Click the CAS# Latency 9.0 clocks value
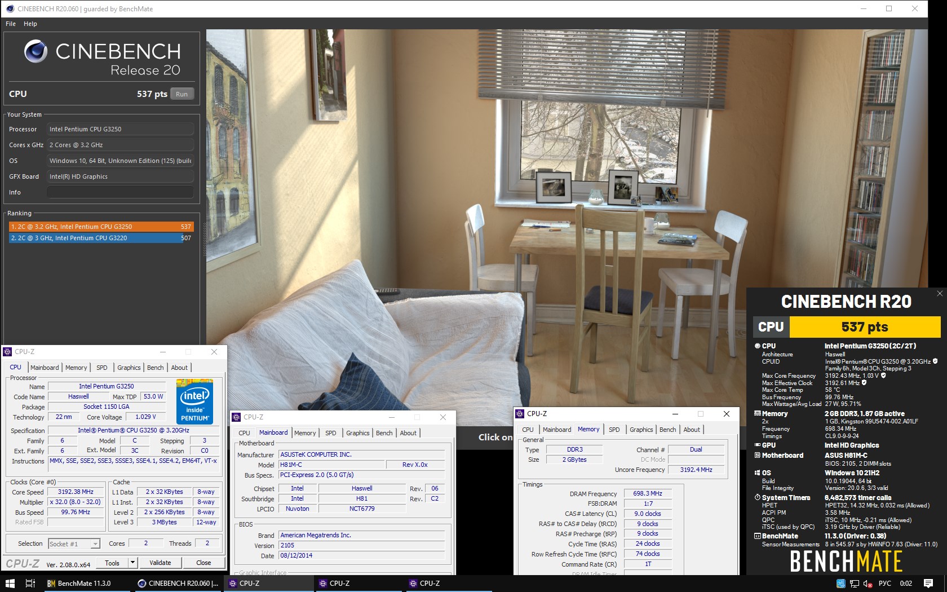 pos(647,514)
